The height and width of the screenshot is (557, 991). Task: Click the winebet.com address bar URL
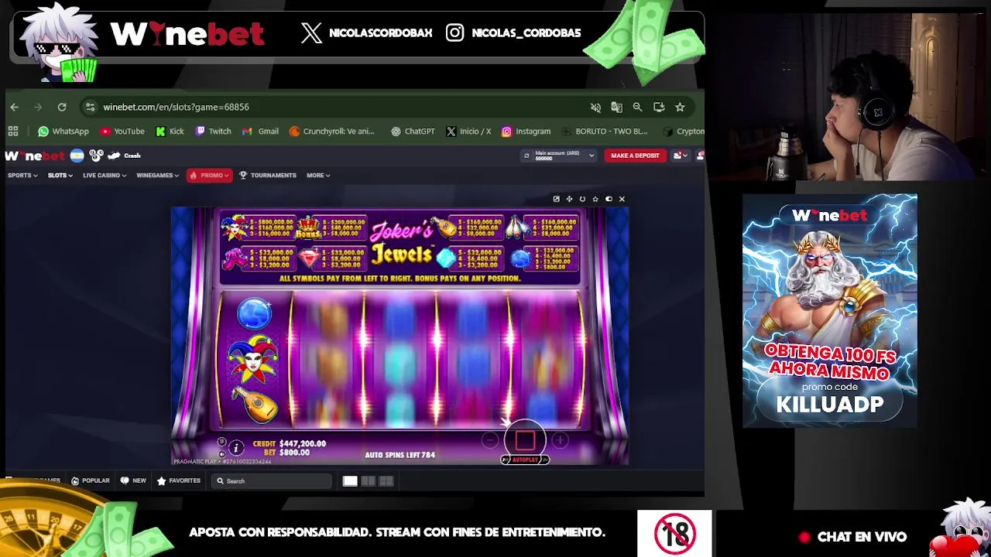coord(176,107)
